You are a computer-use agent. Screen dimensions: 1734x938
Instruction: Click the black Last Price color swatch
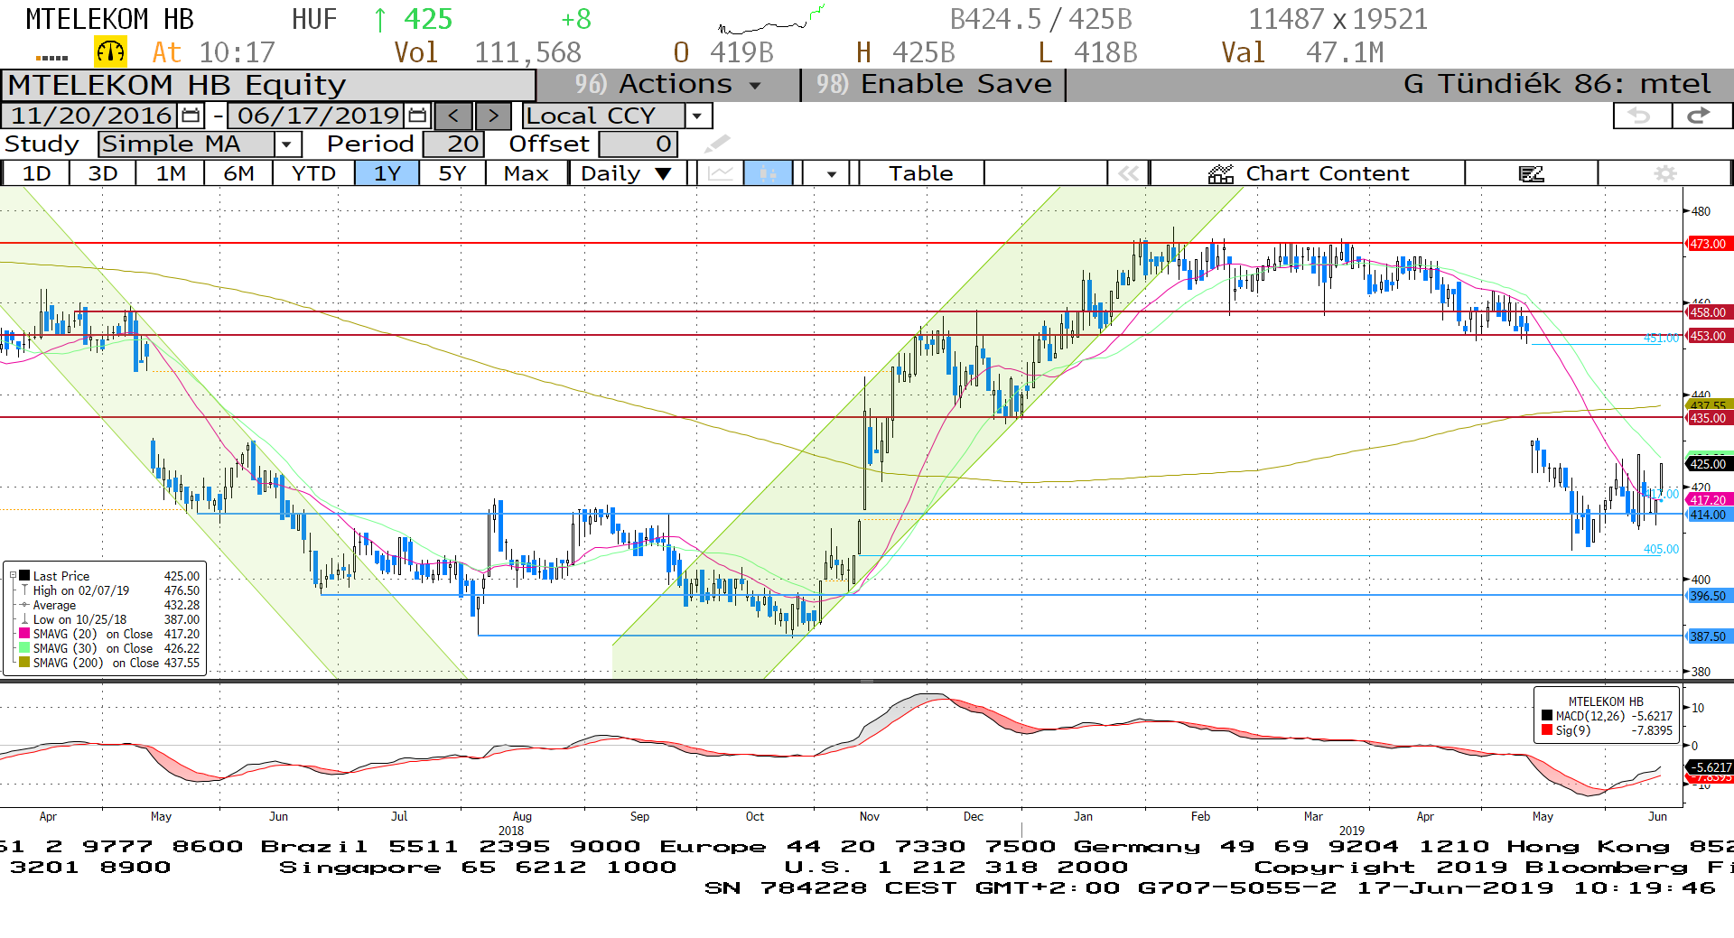coord(25,575)
